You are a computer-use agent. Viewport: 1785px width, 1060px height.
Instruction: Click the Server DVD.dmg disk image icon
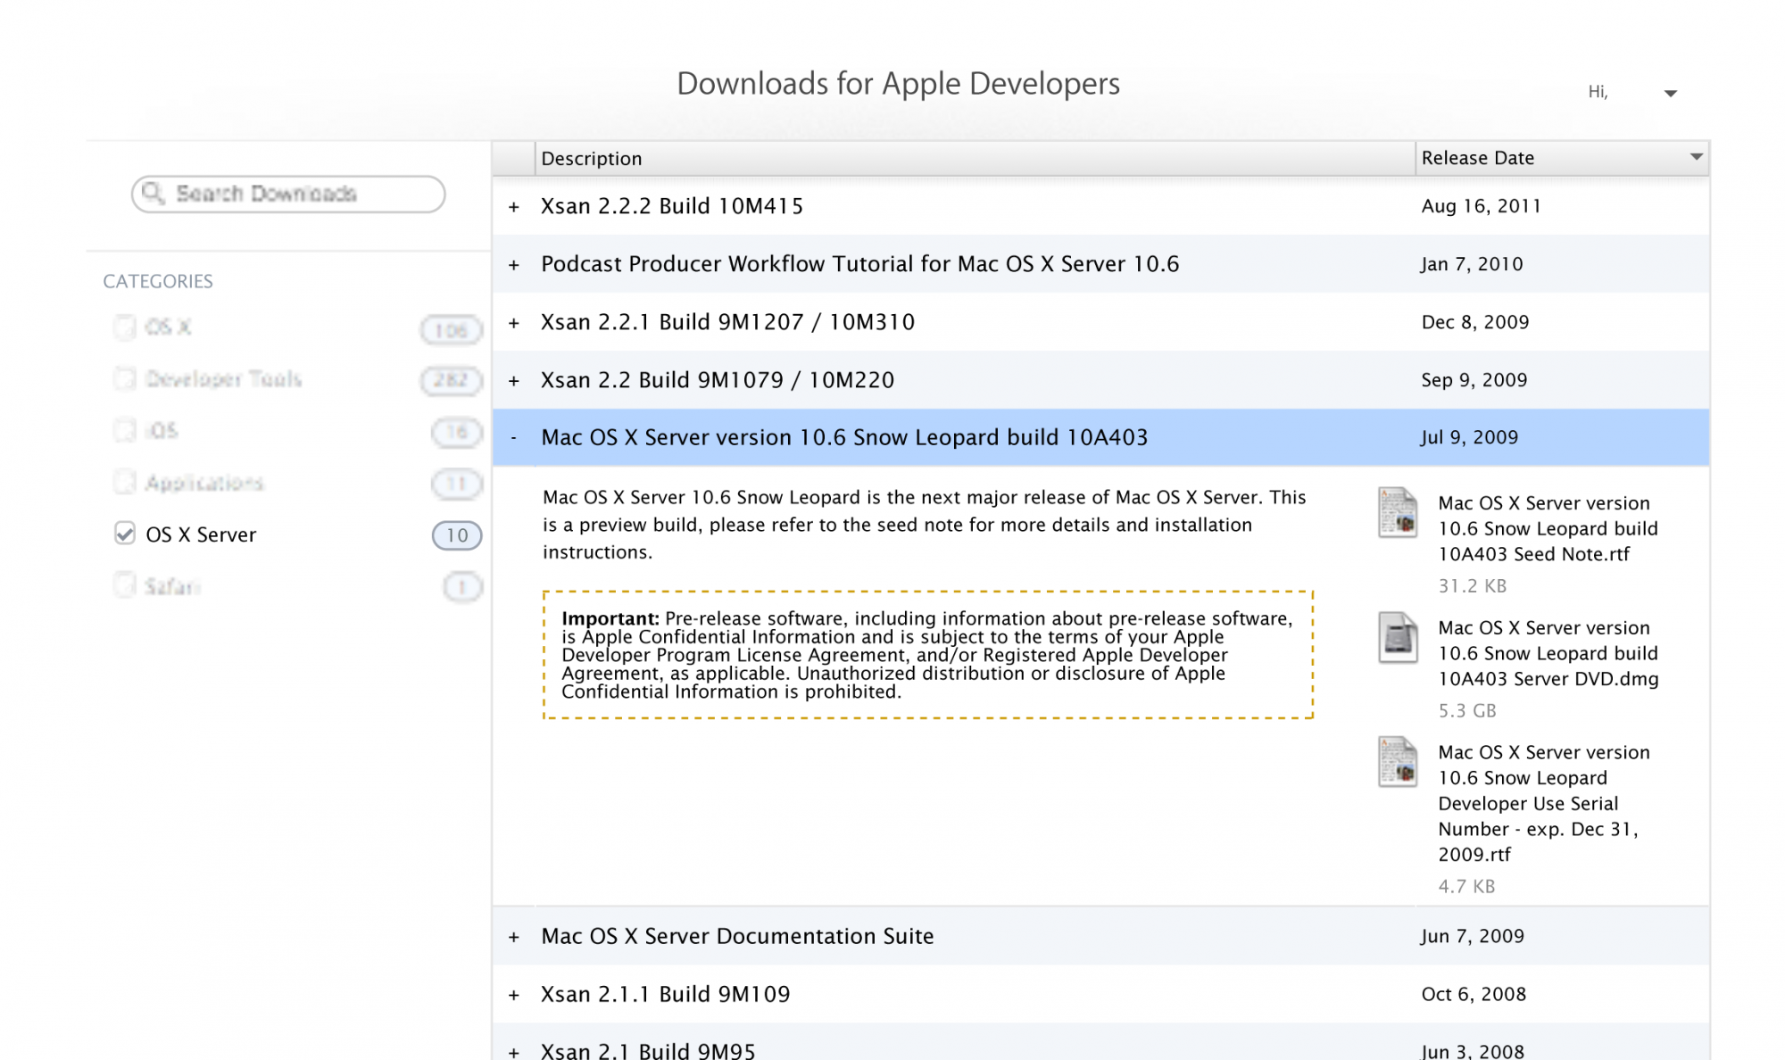click(x=1397, y=637)
